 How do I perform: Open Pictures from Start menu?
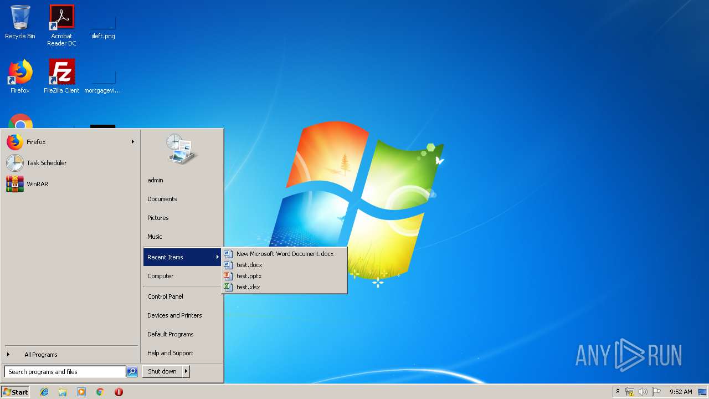[x=182, y=218]
